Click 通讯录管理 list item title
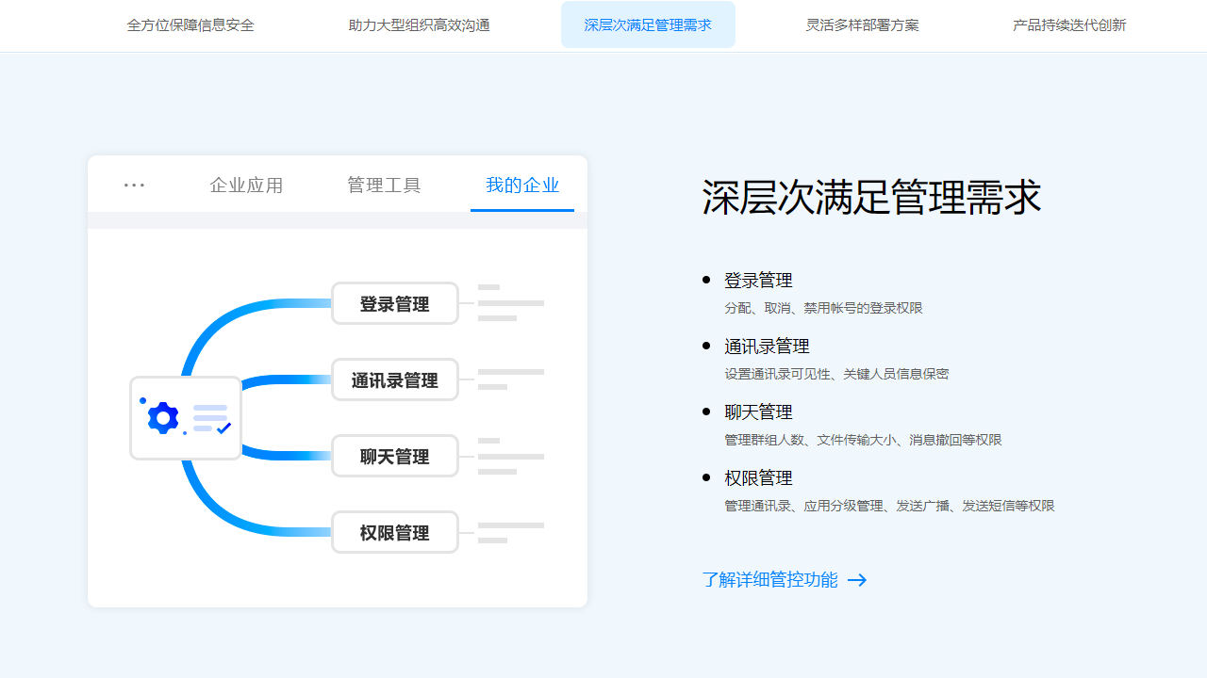1207x678 pixels. click(767, 347)
